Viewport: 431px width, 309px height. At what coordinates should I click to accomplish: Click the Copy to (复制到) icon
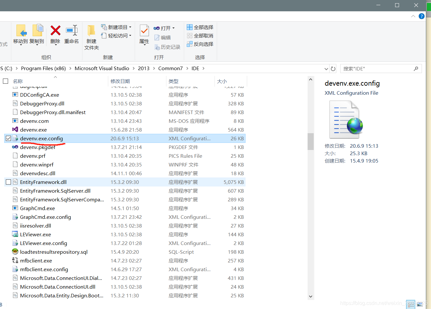[x=37, y=30]
